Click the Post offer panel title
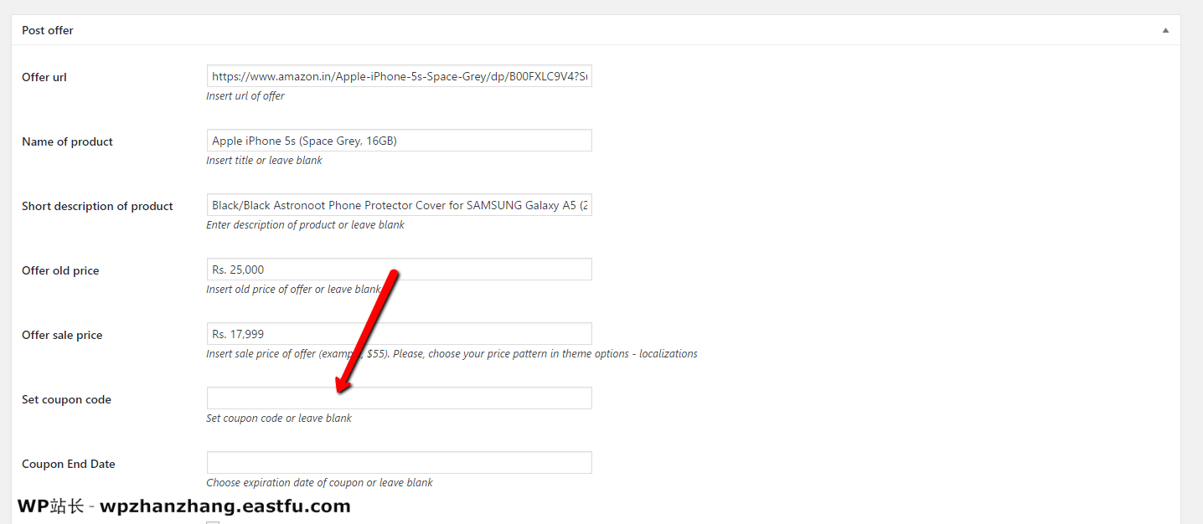 48,30
